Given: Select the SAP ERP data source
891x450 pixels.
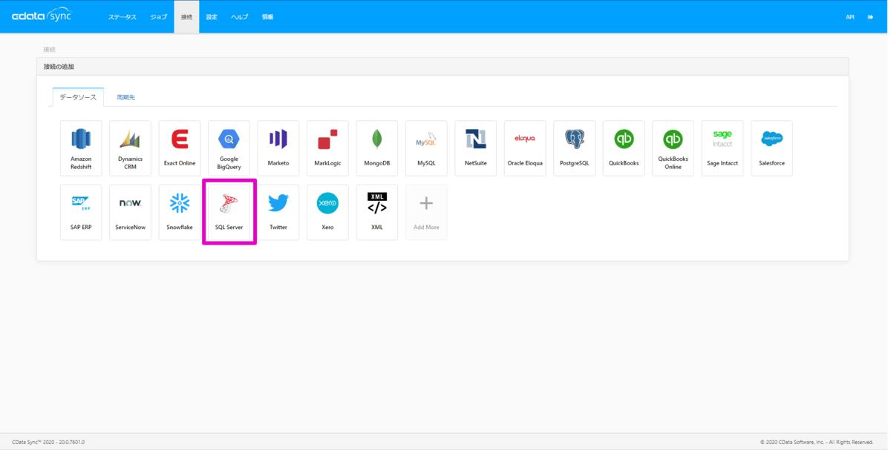Looking at the screenshot, I should [x=81, y=213].
